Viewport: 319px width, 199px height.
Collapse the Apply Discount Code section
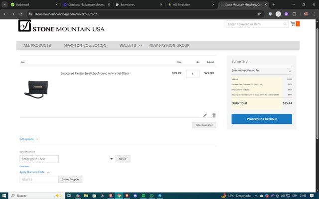pos(34,172)
